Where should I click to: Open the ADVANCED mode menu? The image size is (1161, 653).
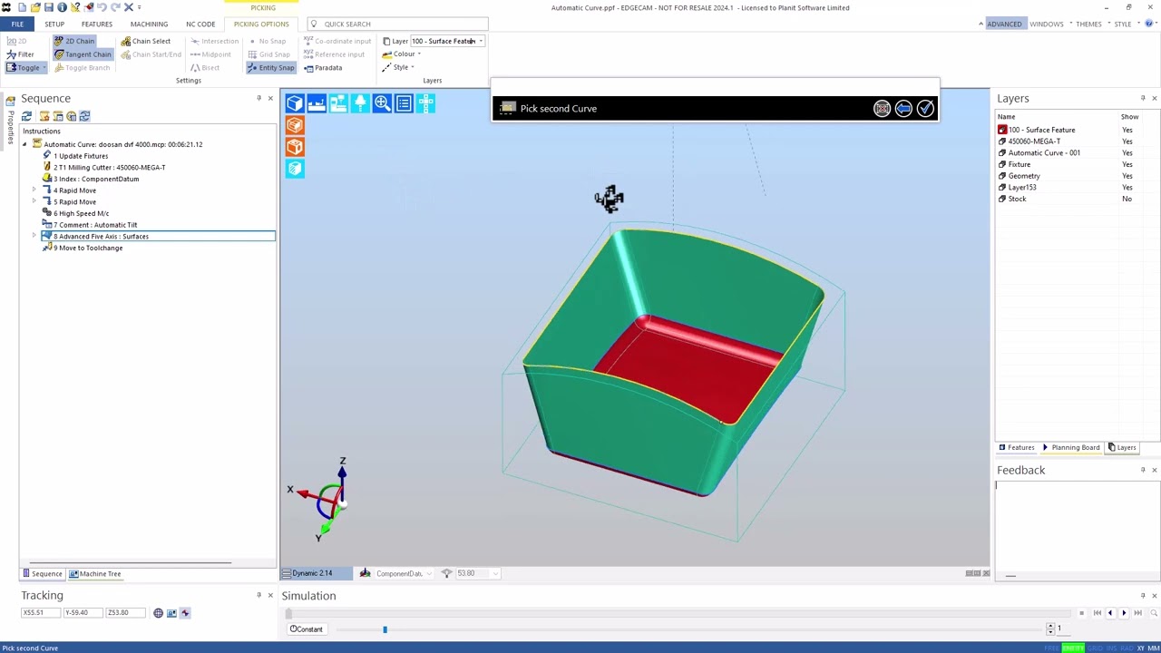click(x=1003, y=24)
